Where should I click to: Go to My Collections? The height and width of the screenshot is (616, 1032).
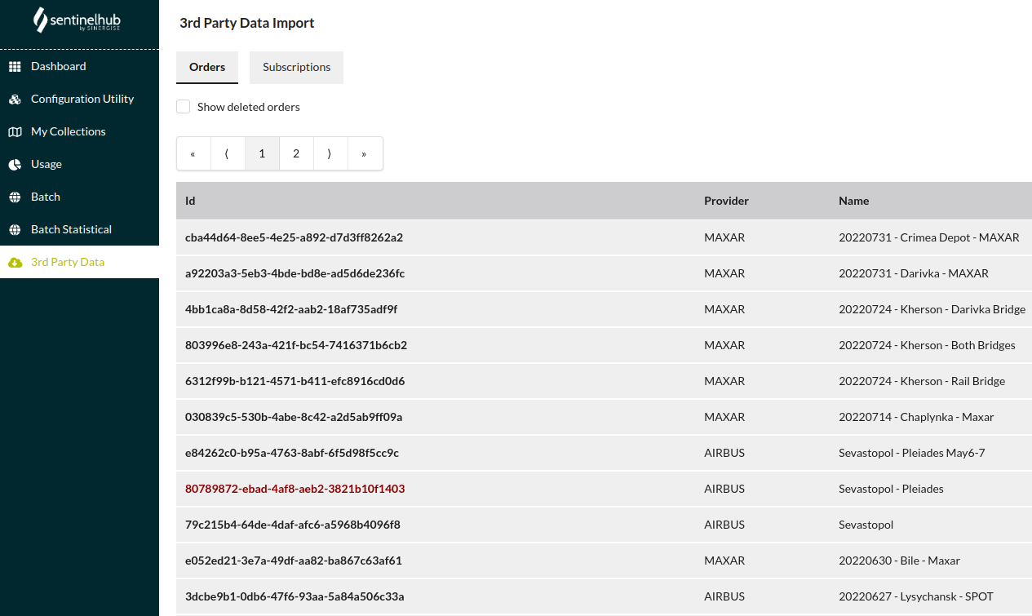[79, 131]
